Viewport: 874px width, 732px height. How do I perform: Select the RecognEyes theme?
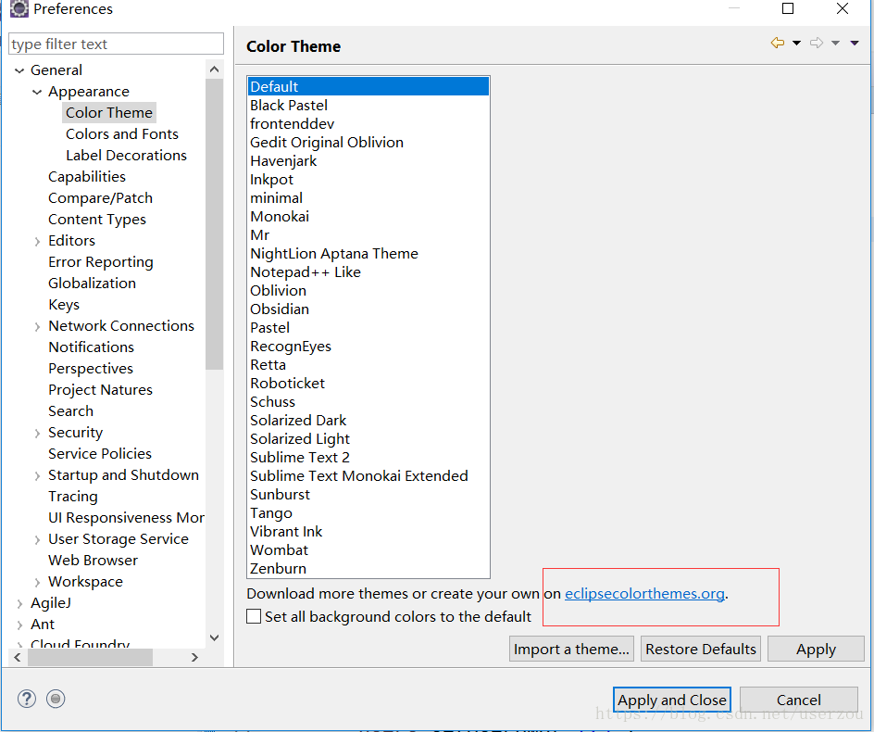pyautogui.click(x=368, y=346)
